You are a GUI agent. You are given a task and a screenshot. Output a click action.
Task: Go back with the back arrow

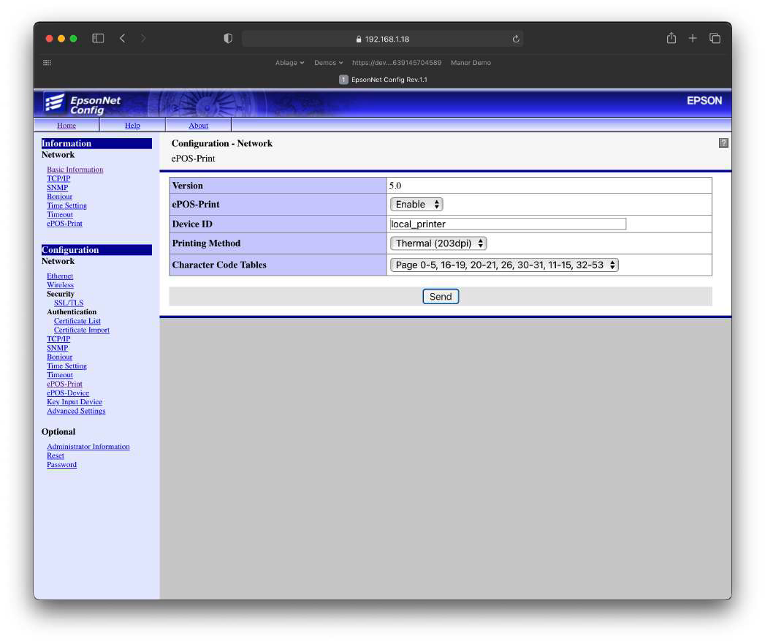123,38
